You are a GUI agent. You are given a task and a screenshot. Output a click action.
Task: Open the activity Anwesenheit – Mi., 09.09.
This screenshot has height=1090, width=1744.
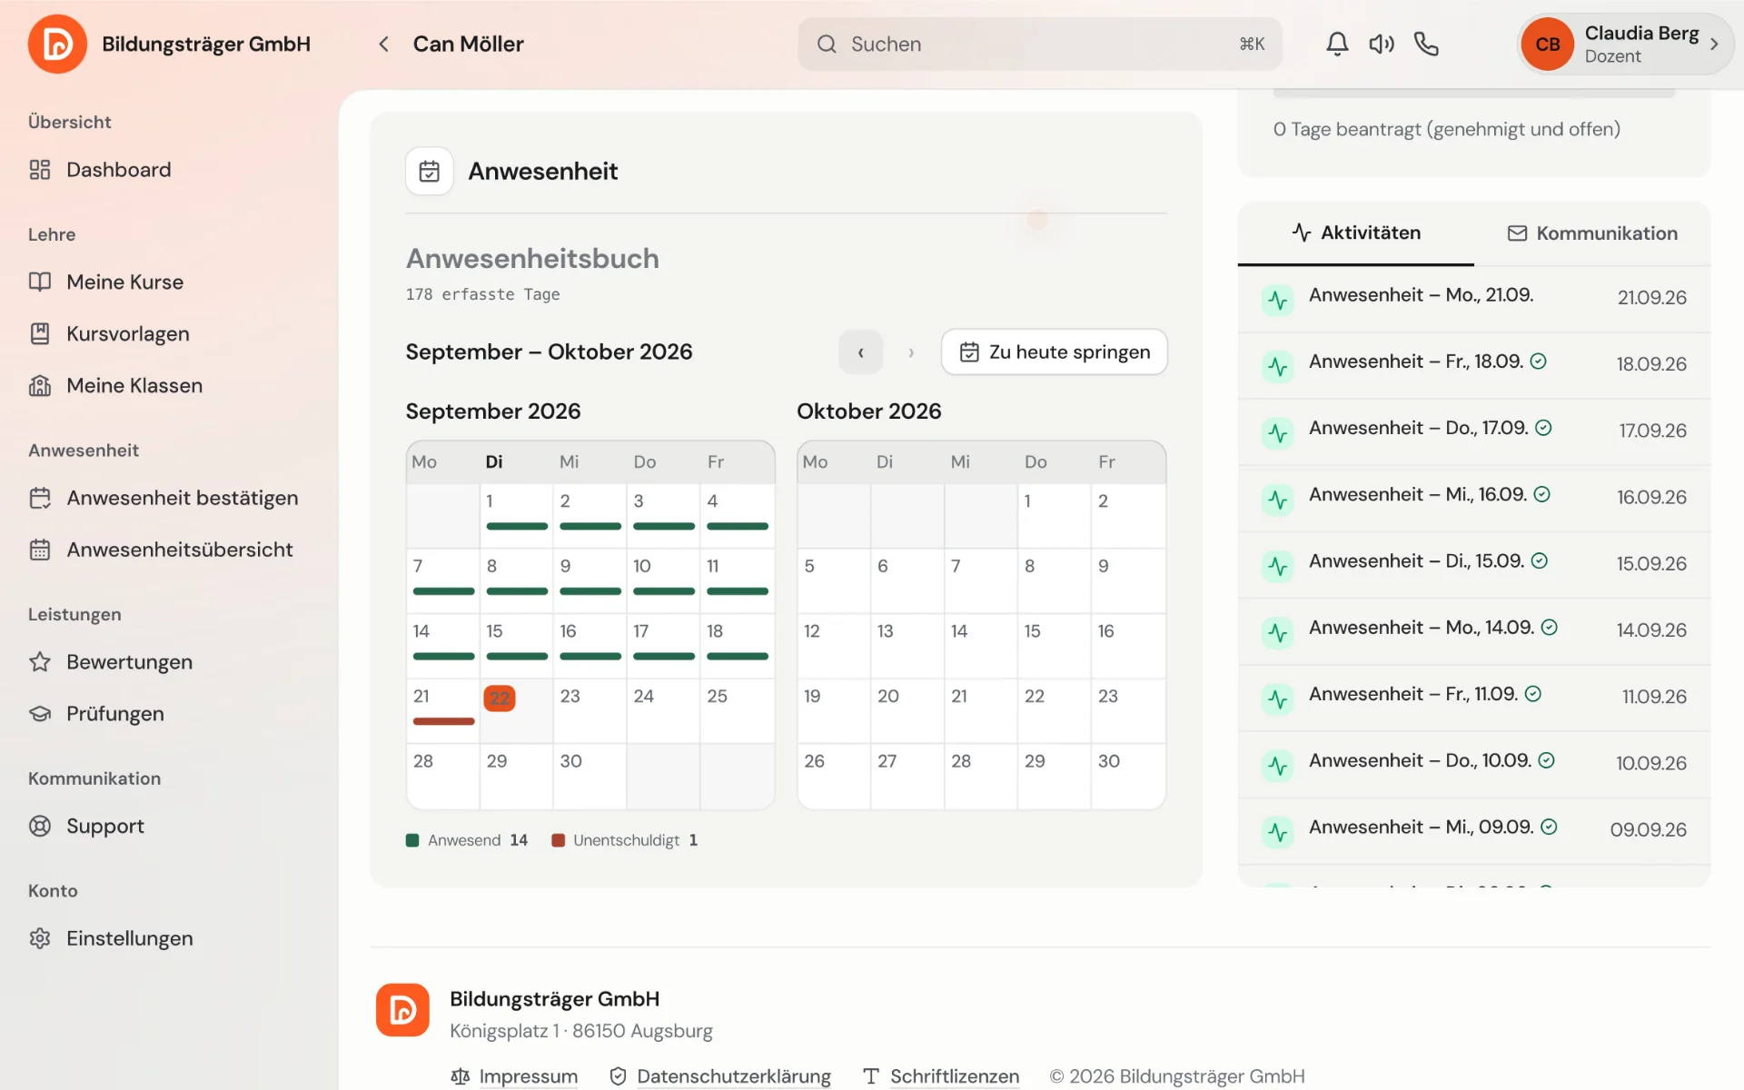tap(1474, 830)
